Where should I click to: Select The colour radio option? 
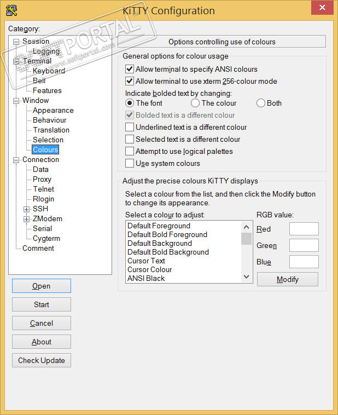pos(195,103)
